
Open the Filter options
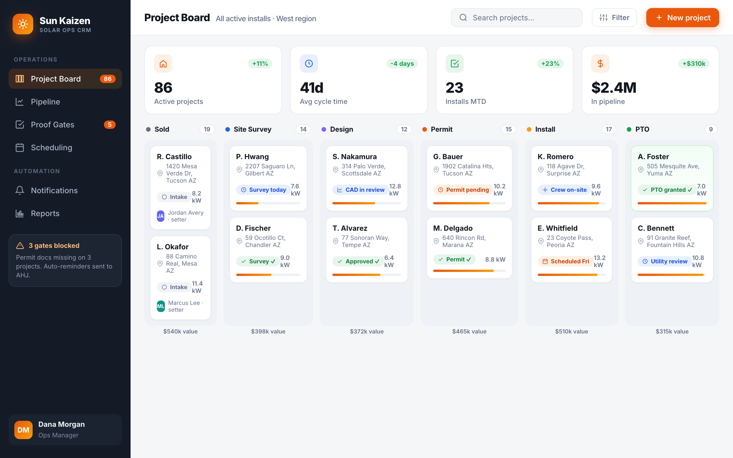(614, 17)
